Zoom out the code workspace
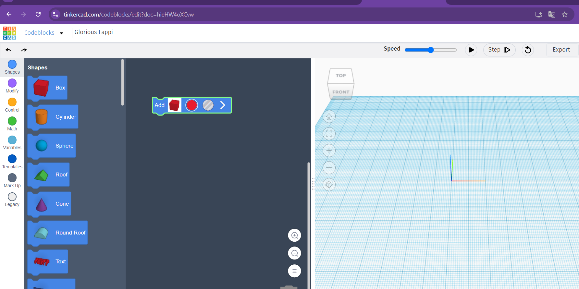 [x=294, y=253]
